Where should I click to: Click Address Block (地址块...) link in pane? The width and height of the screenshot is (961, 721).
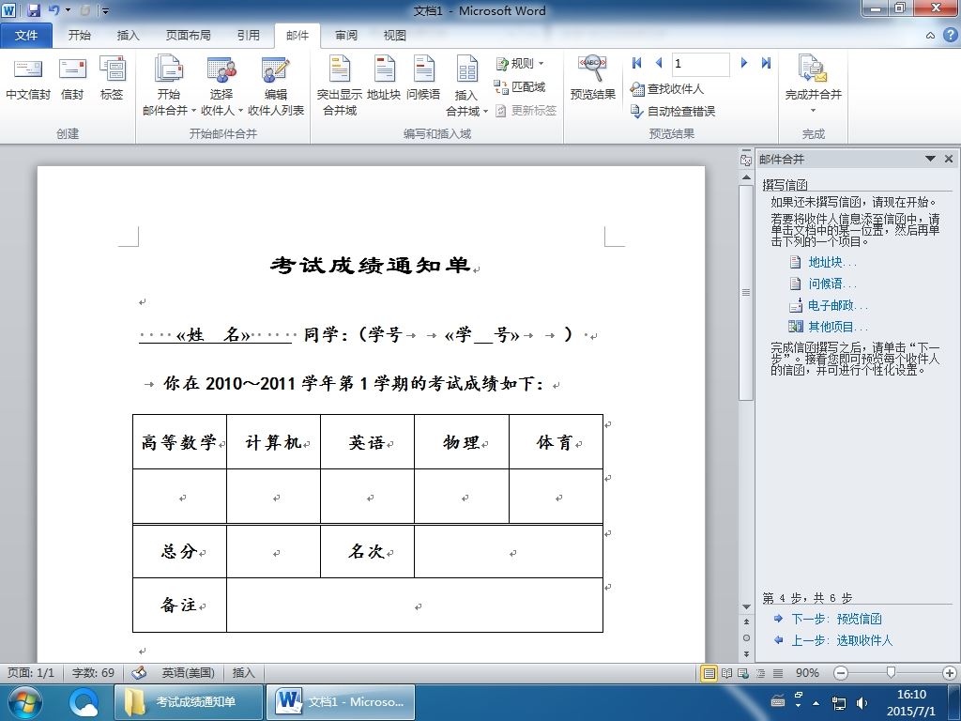coord(832,263)
